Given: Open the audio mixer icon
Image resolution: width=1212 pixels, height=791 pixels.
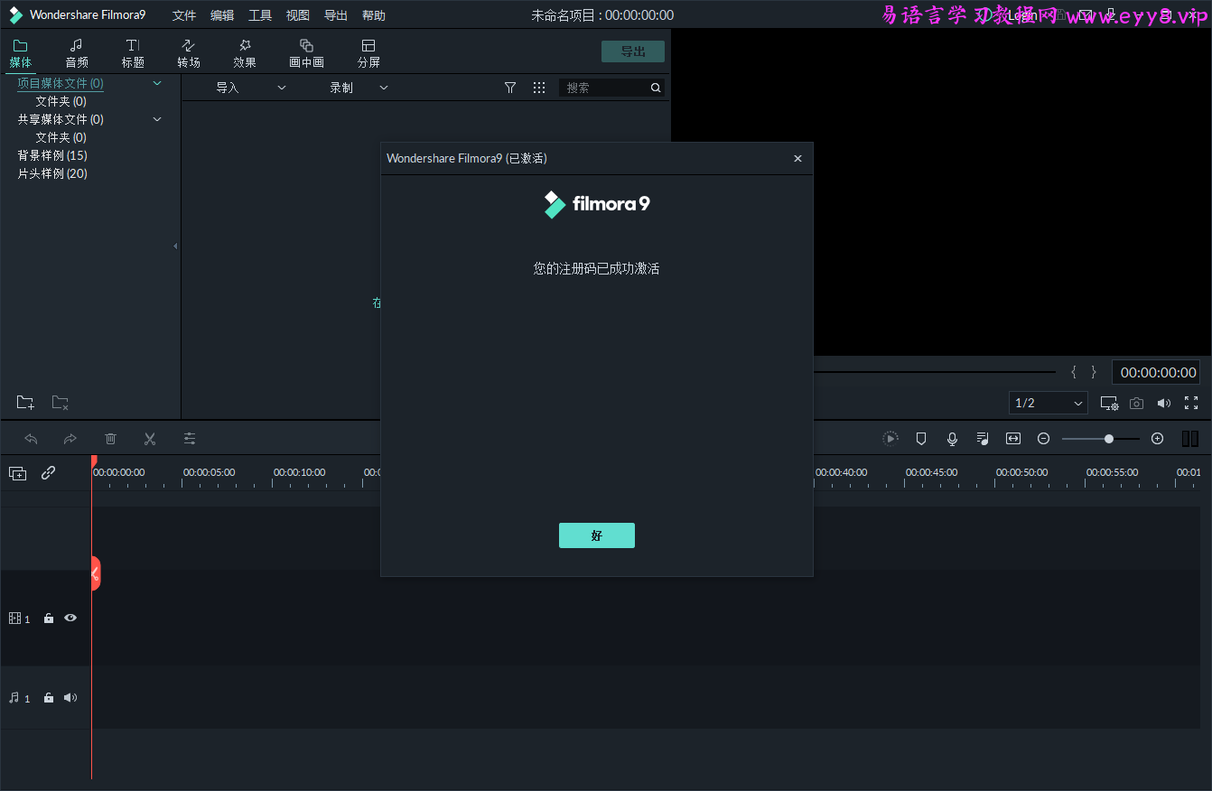Looking at the screenshot, I should click(983, 439).
